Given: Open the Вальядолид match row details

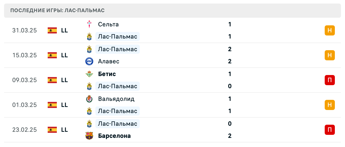Looking at the screenshot, I should (172, 105).
